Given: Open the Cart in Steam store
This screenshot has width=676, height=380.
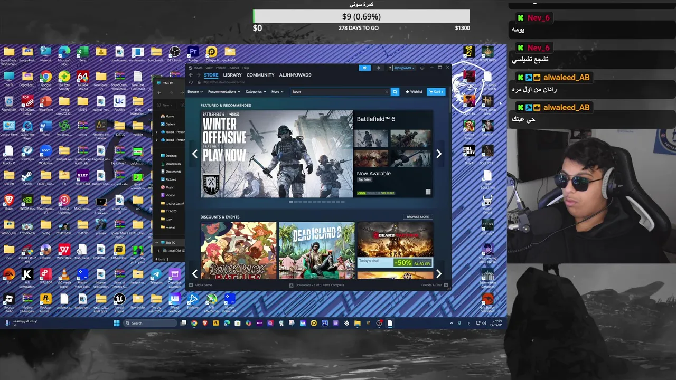Looking at the screenshot, I should click(x=436, y=91).
